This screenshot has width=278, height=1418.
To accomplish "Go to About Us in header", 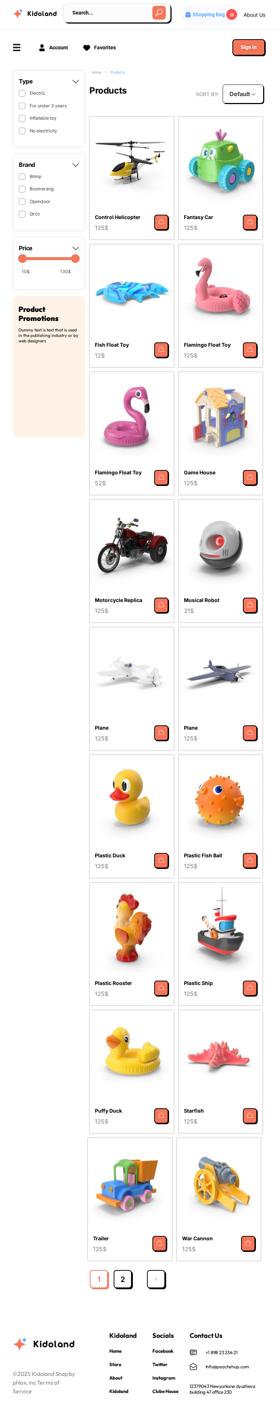I will 254,15.
